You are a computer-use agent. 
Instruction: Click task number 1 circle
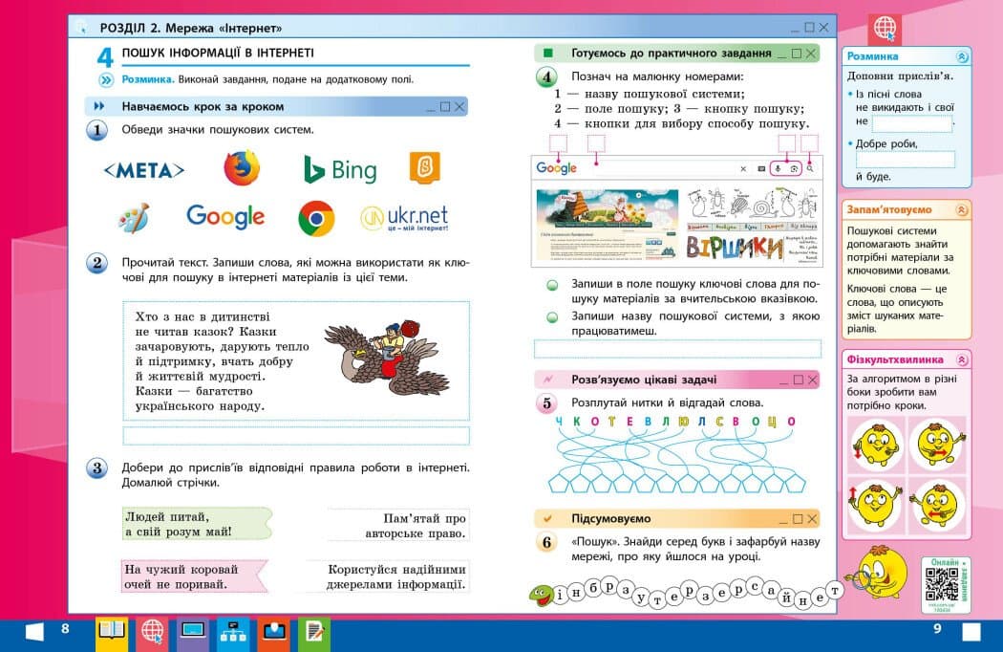point(97,131)
